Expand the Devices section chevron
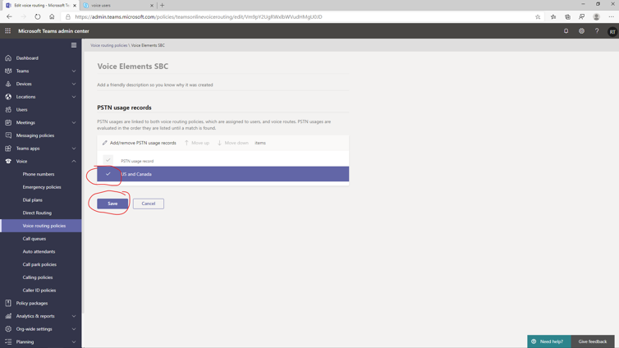 click(x=74, y=84)
